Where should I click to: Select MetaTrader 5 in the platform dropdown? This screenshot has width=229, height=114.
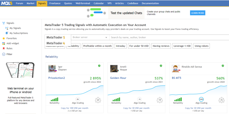tap(56, 38)
